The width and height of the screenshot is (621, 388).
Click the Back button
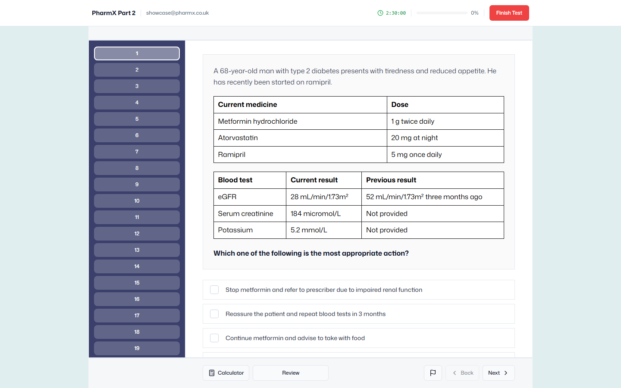click(462, 373)
